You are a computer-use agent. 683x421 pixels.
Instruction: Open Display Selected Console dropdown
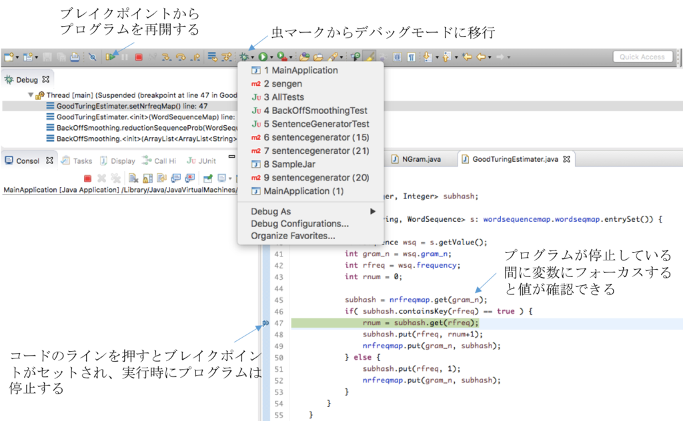[x=230, y=179]
